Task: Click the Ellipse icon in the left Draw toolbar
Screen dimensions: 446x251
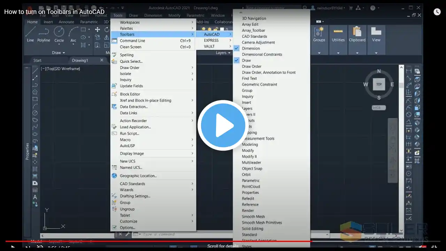Action: click(35, 134)
